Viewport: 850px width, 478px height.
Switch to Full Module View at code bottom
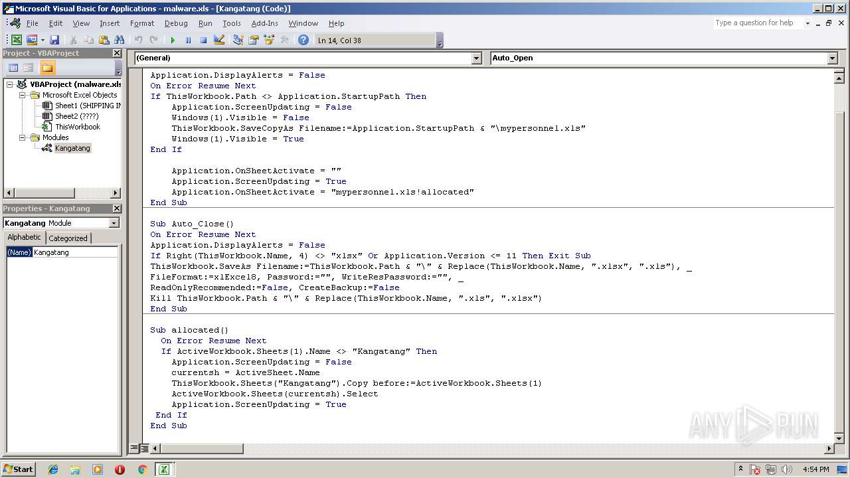(x=144, y=449)
